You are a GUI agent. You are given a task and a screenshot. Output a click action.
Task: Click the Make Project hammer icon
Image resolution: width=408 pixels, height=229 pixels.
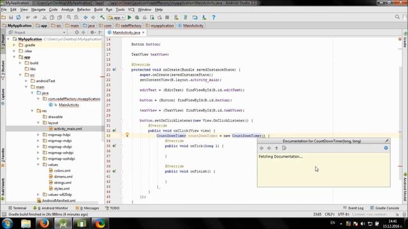(102, 17)
